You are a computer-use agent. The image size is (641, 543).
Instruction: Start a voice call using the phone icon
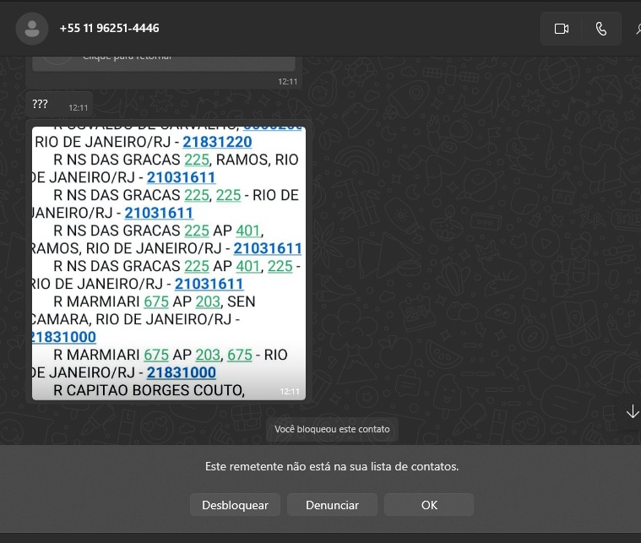[601, 29]
